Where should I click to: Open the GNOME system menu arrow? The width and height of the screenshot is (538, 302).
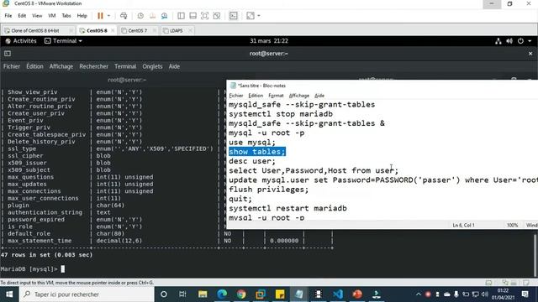tap(530, 41)
